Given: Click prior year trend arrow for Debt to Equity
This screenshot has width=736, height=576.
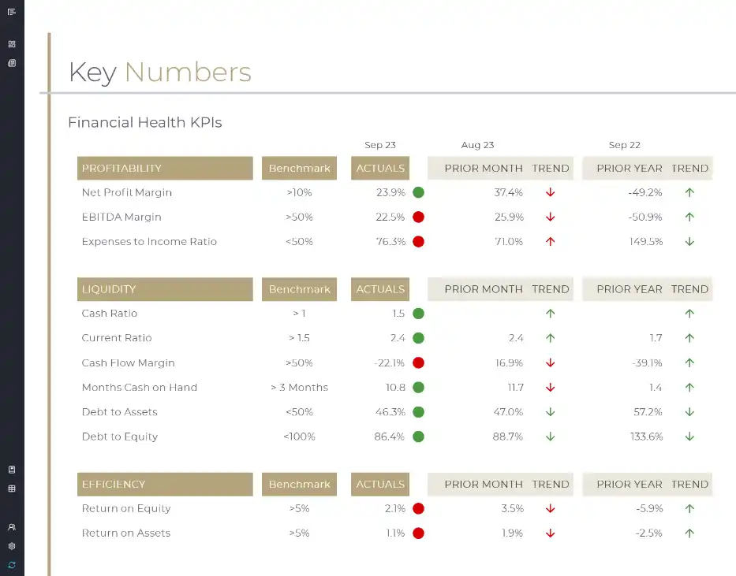Looking at the screenshot, I should (x=689, y=437).
